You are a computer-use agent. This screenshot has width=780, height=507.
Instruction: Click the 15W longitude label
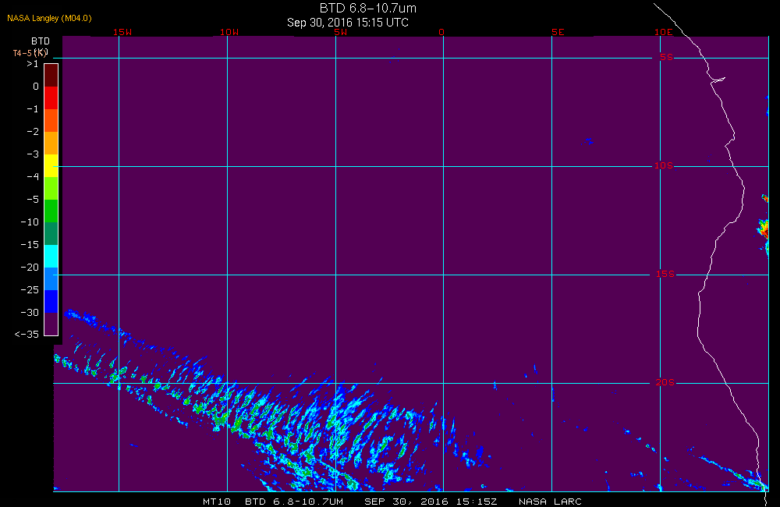122,33
